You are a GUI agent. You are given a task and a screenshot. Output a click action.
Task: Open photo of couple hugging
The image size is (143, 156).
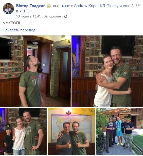[107, 71]
